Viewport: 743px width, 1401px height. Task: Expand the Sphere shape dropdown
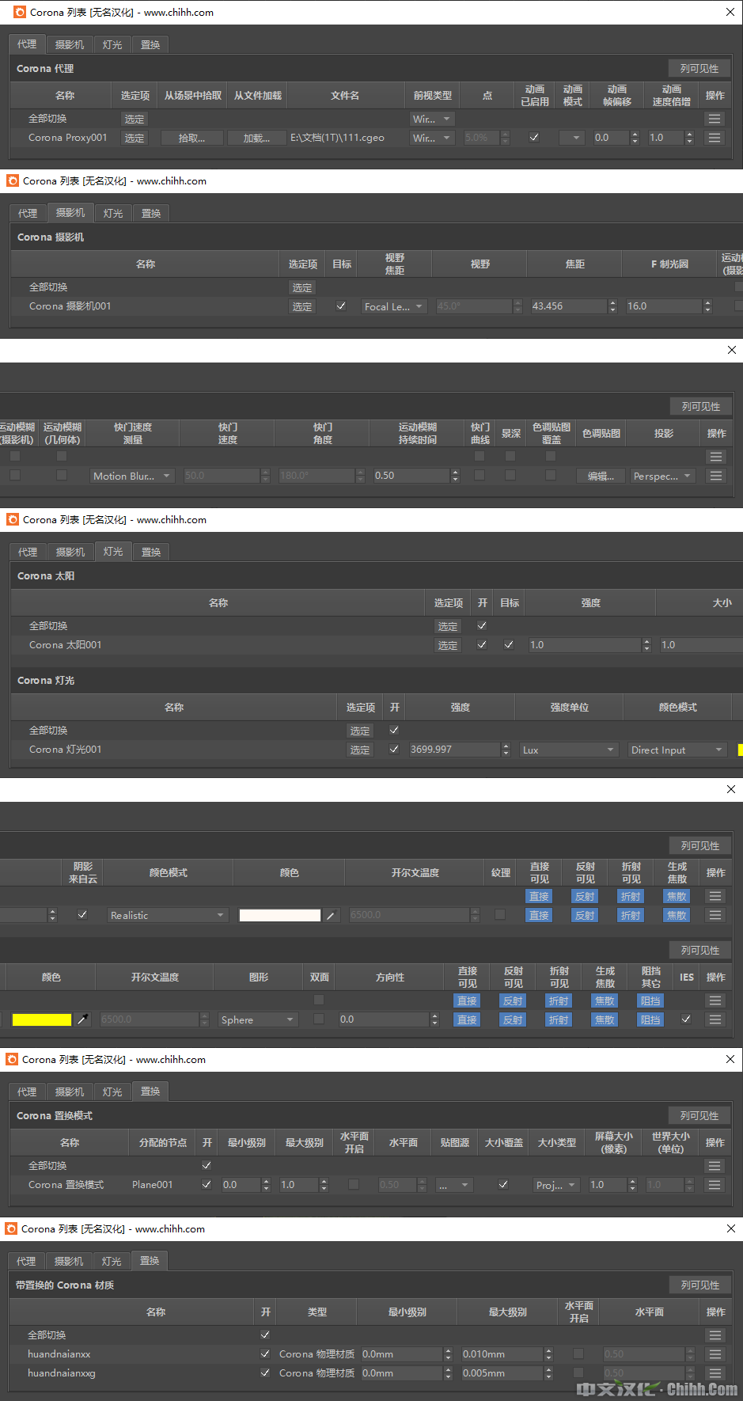pyautogui.click(x=258, y=1019)
